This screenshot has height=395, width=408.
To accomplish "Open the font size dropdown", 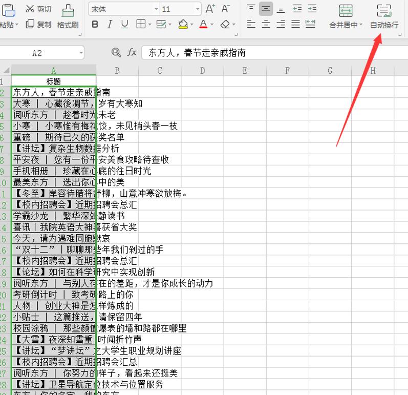I will pyautogui.click(x=198, y=9).
